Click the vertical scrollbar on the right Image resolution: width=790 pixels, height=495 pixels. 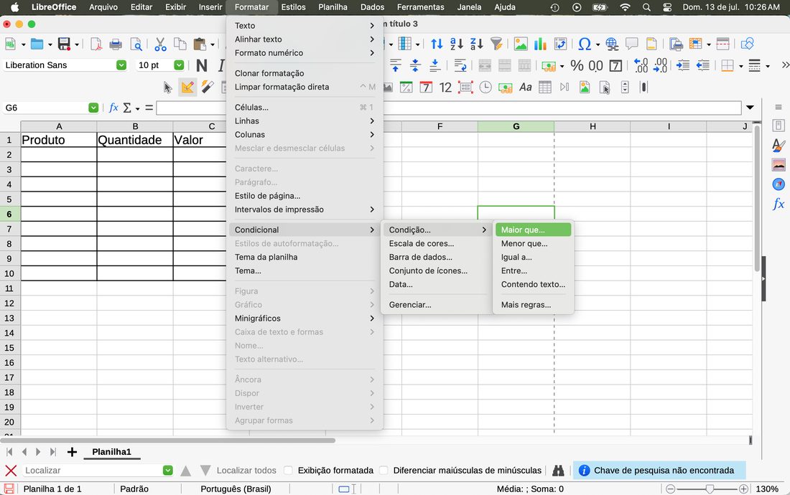pyautogui.click(x=757, y=199)
